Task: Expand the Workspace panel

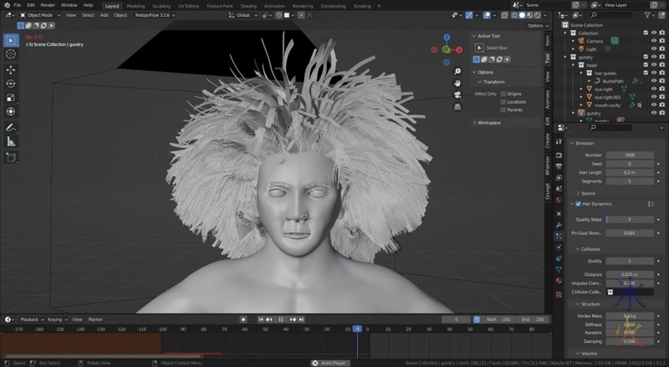Action: pos(489,123)
